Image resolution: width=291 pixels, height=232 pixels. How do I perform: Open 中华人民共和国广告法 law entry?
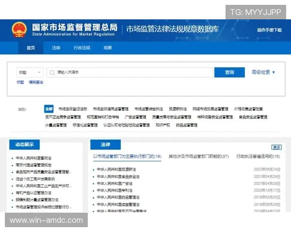coord(114,184)
